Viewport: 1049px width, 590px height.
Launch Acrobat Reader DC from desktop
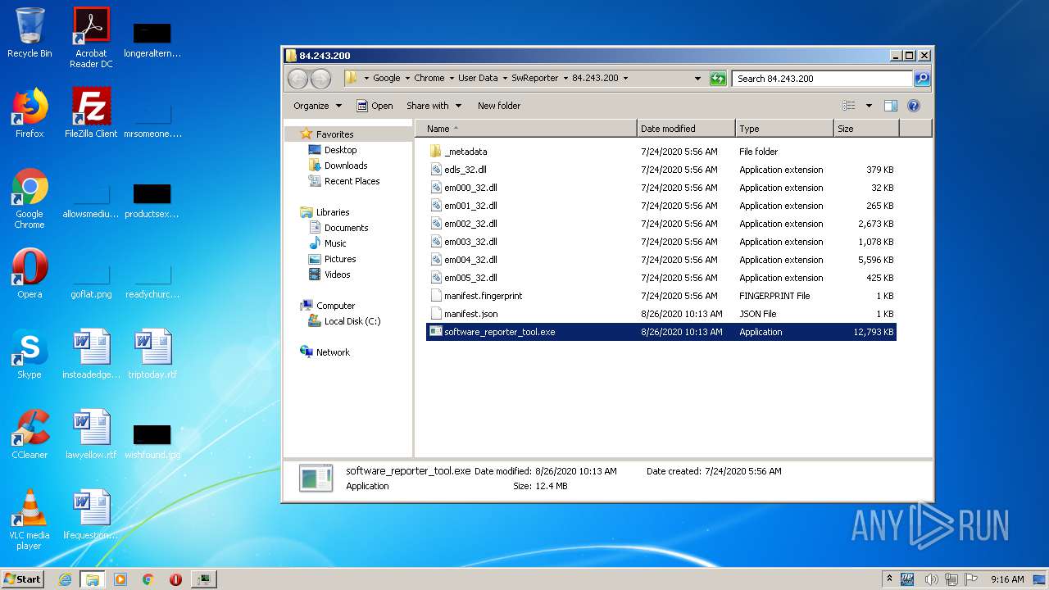click(x=91, y=38)
